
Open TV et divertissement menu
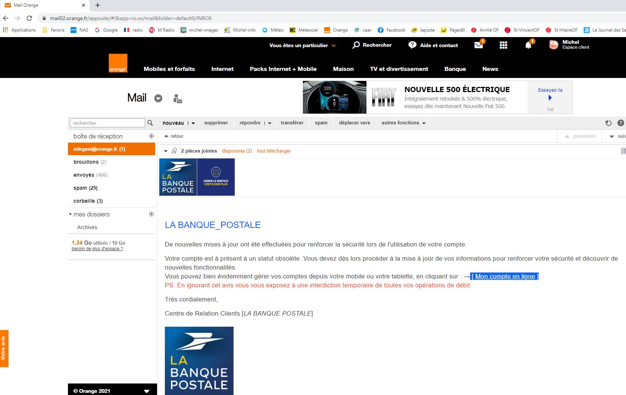coord(399,69)
